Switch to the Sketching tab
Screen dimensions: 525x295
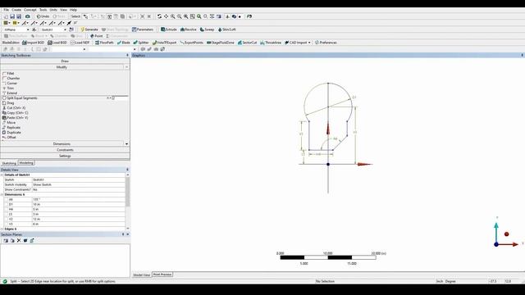(9, 163)
